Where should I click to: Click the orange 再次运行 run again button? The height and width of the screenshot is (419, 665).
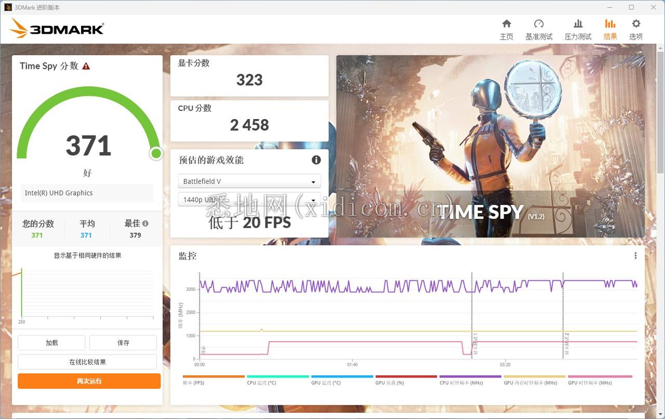point(89,381)
